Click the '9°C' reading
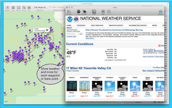Image resolution: width=172 pixels, height=108 pixels. (68, 57)
